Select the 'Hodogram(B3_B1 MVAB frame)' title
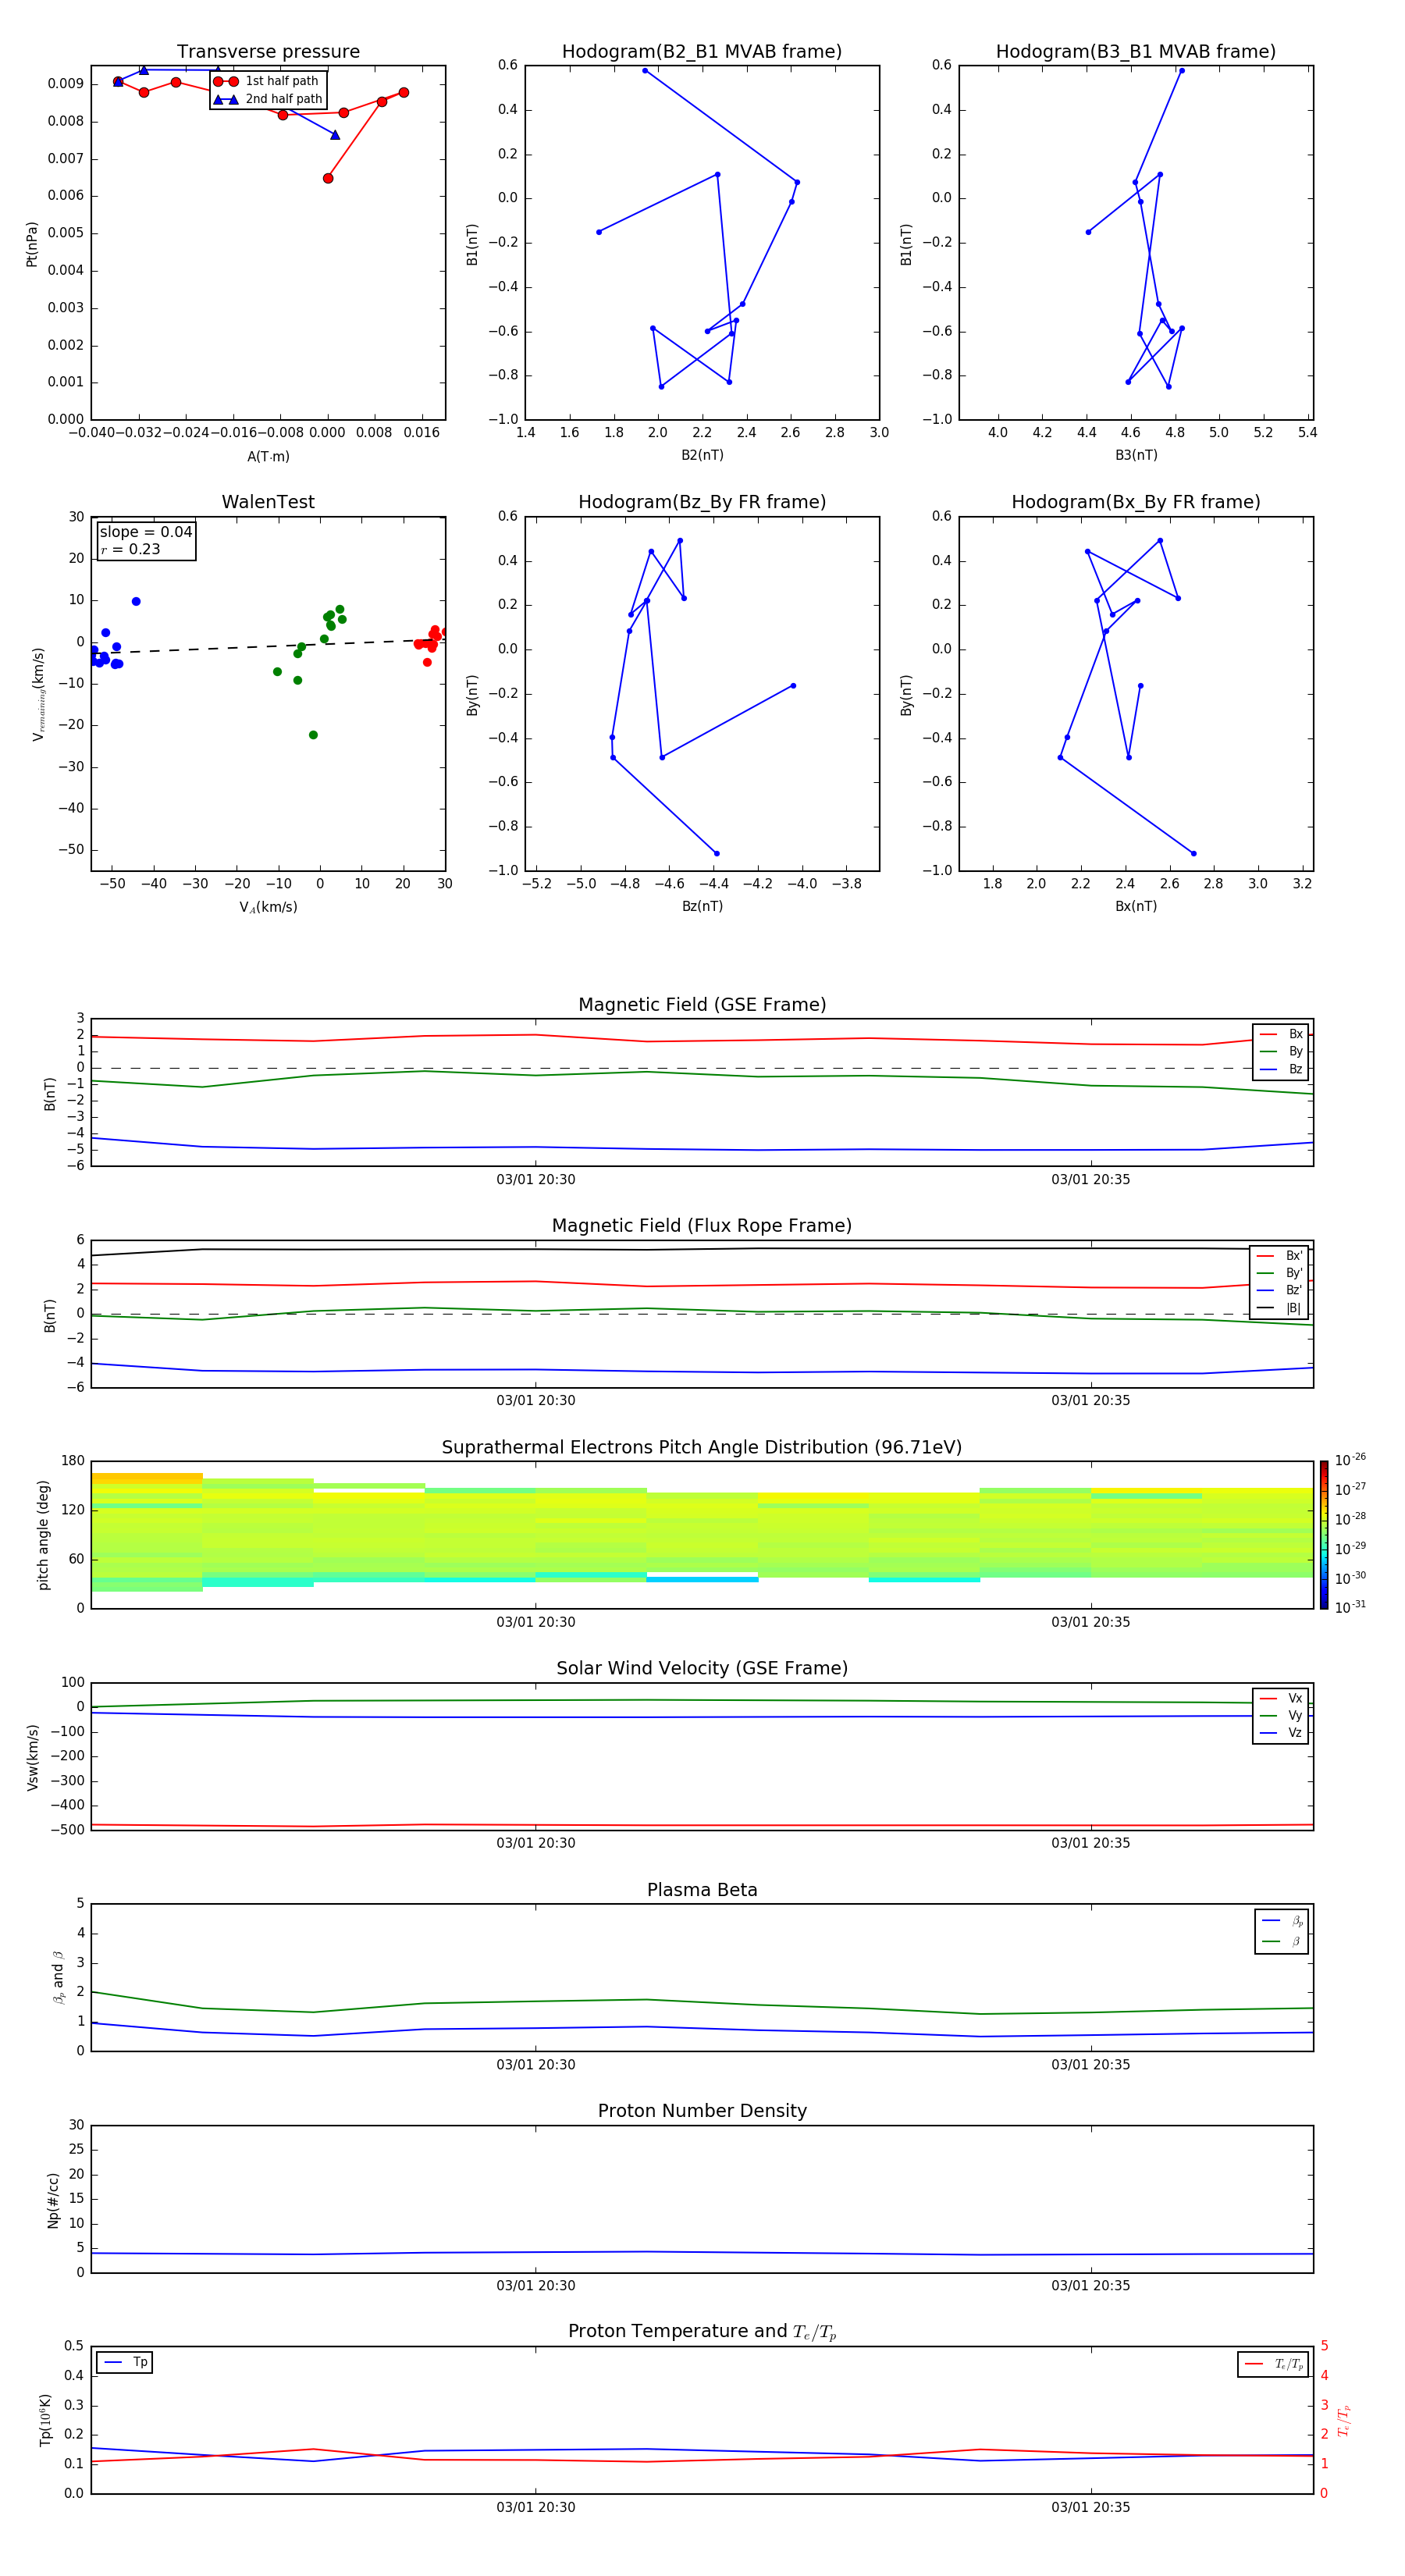Image resolution: width=1405 pixels, height=2576 pixels. pyautogui.click(x=1136, y=52)
